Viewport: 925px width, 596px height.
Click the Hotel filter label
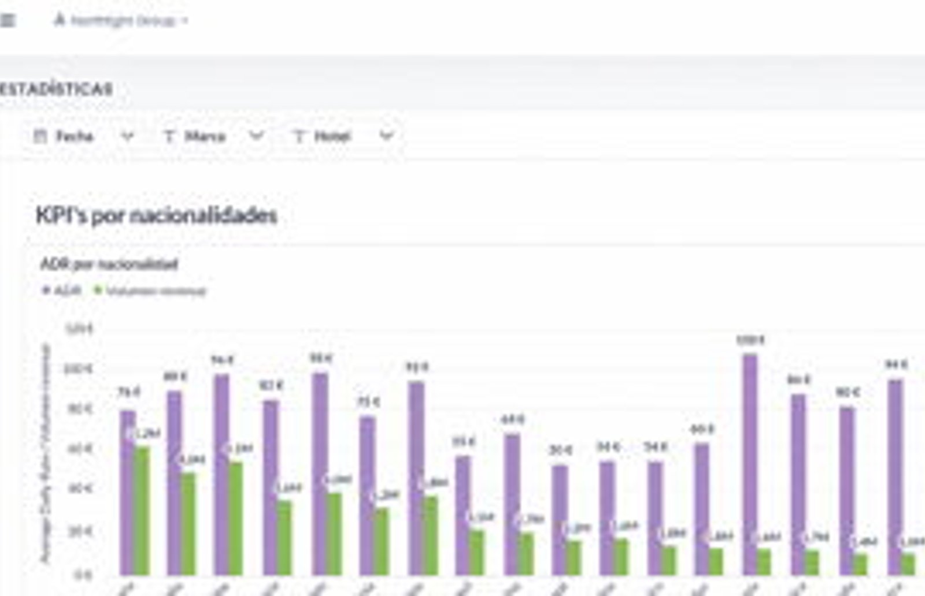pyautogui.click(x=332, y=136)
